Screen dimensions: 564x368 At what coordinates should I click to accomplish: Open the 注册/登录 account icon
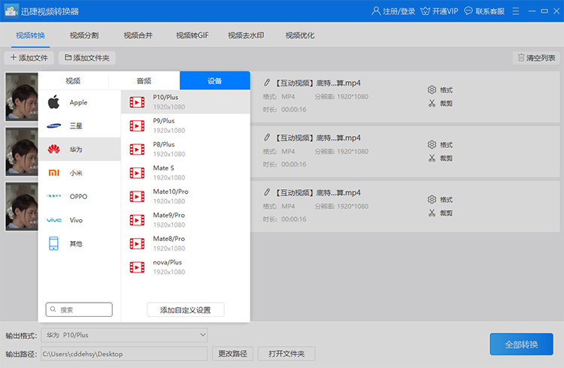[x=375, y=11]
